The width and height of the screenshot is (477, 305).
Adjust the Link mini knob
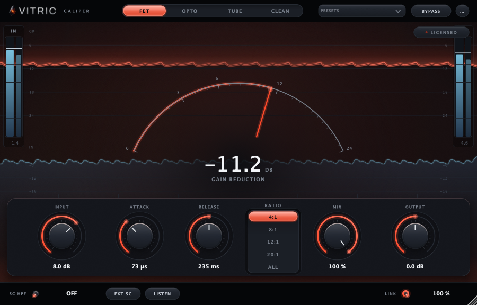click(406, 294)
